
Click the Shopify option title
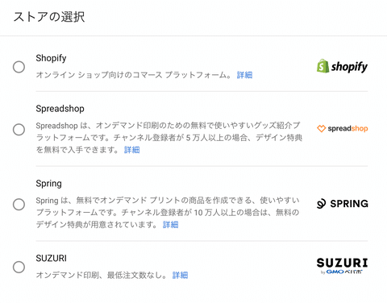tap(51, 58)
